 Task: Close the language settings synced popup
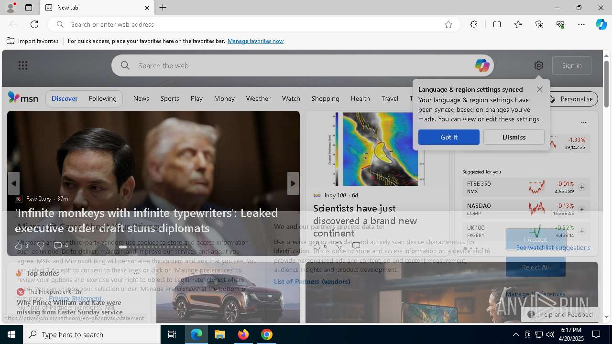tap(540, 89)
